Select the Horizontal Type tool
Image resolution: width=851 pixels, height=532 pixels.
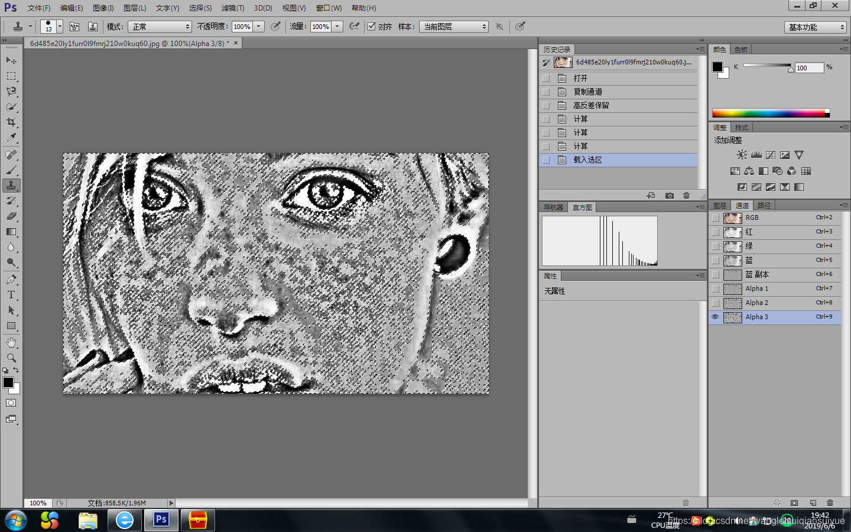coord(11,295)
